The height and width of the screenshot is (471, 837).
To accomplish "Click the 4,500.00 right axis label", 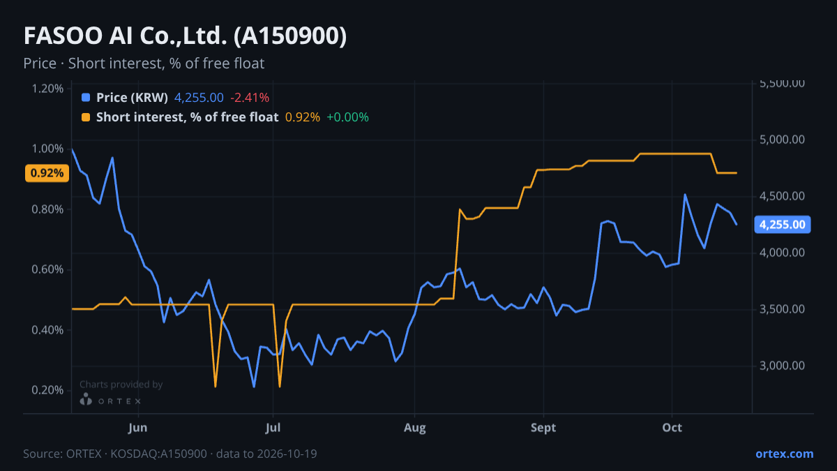I will [782, 196].
